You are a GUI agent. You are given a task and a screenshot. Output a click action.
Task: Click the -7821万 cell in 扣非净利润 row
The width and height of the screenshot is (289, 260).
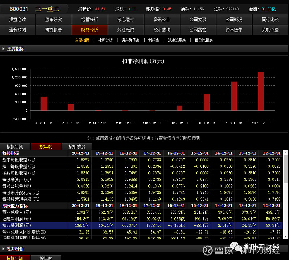pos(200,226)
